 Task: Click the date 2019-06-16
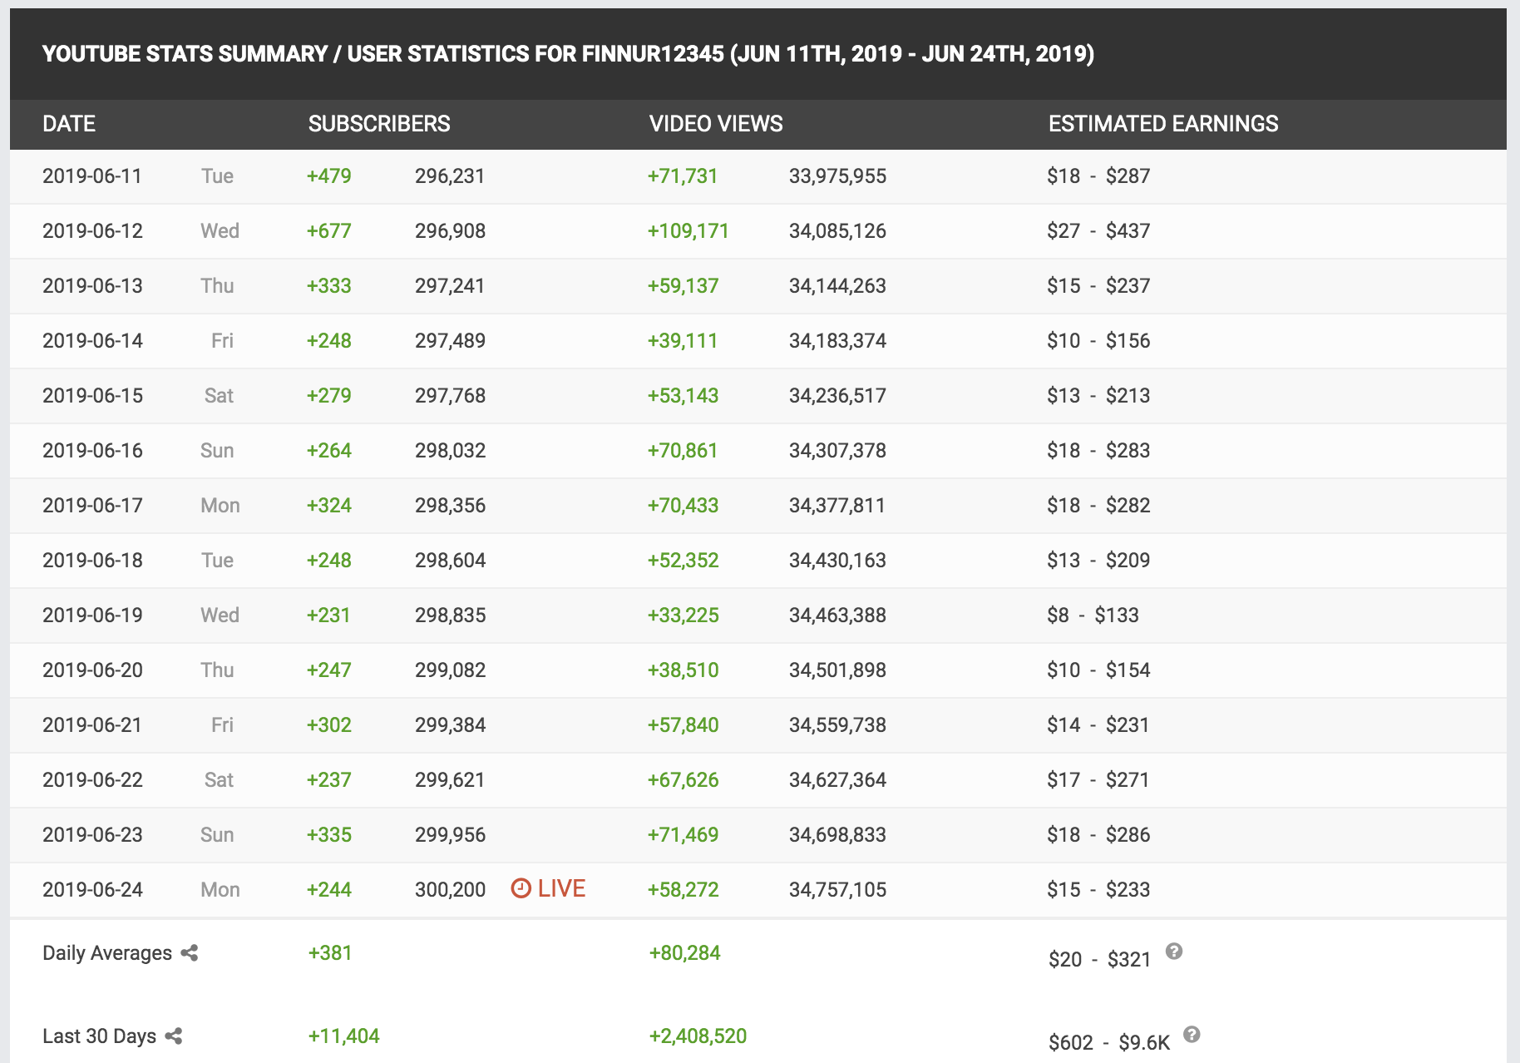pyautogui.click(x=92, y=451)
